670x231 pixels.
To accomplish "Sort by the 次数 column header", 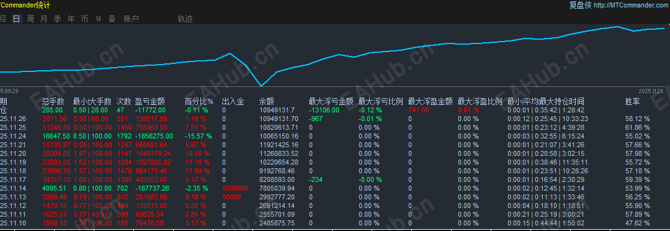I will coord(123,101).
